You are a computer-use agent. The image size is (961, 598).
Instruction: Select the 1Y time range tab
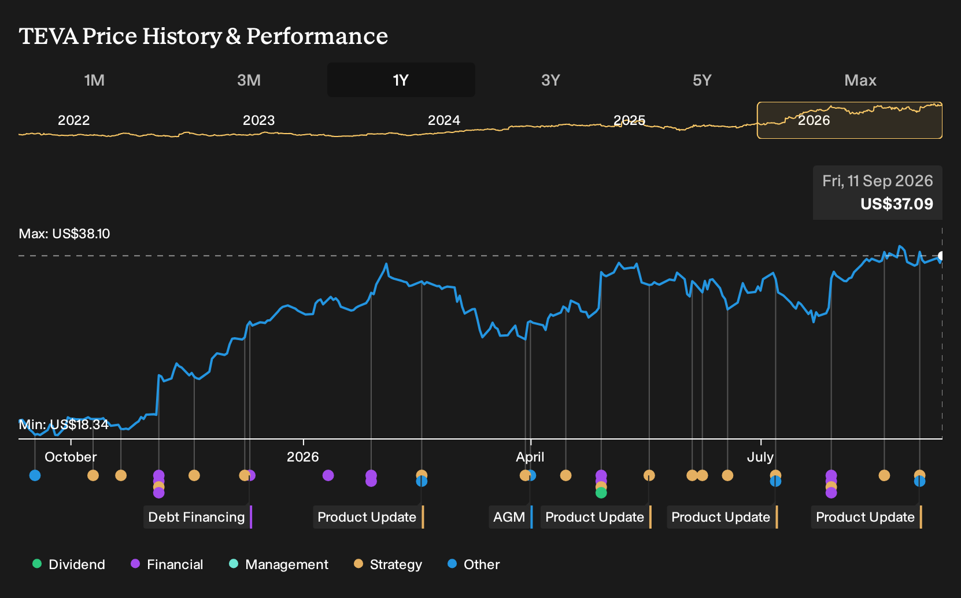pos(401,80)
